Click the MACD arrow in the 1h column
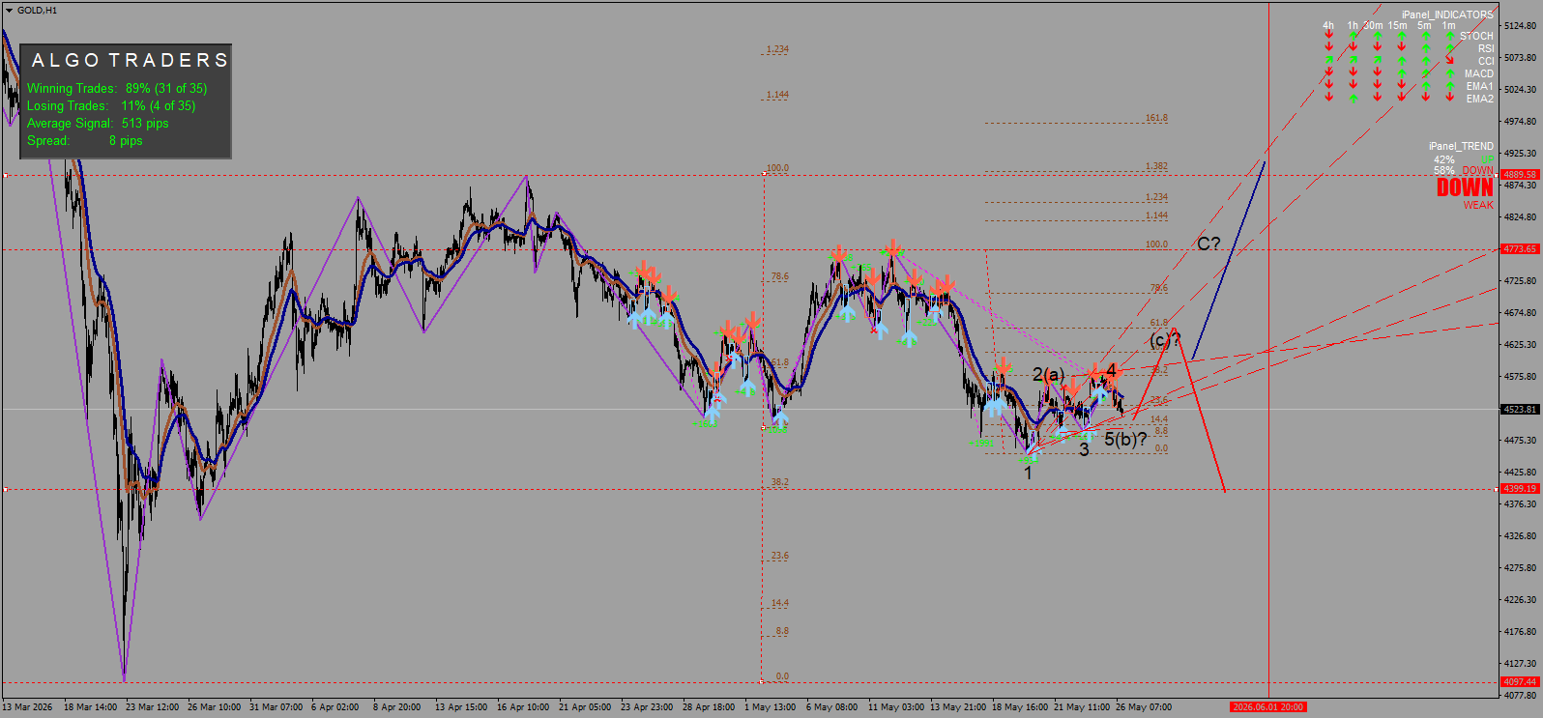 point(1354,72)
